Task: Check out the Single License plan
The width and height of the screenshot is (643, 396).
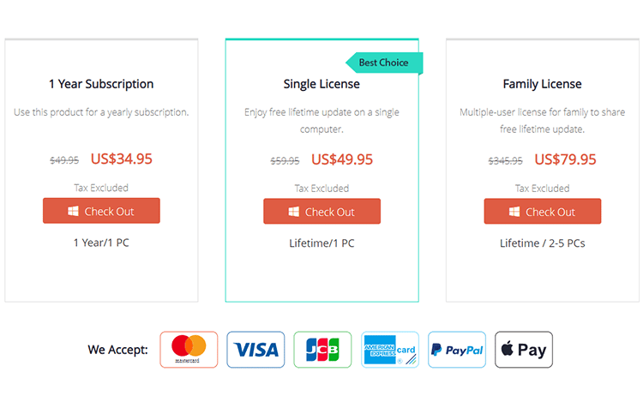Action: (321, 211)
